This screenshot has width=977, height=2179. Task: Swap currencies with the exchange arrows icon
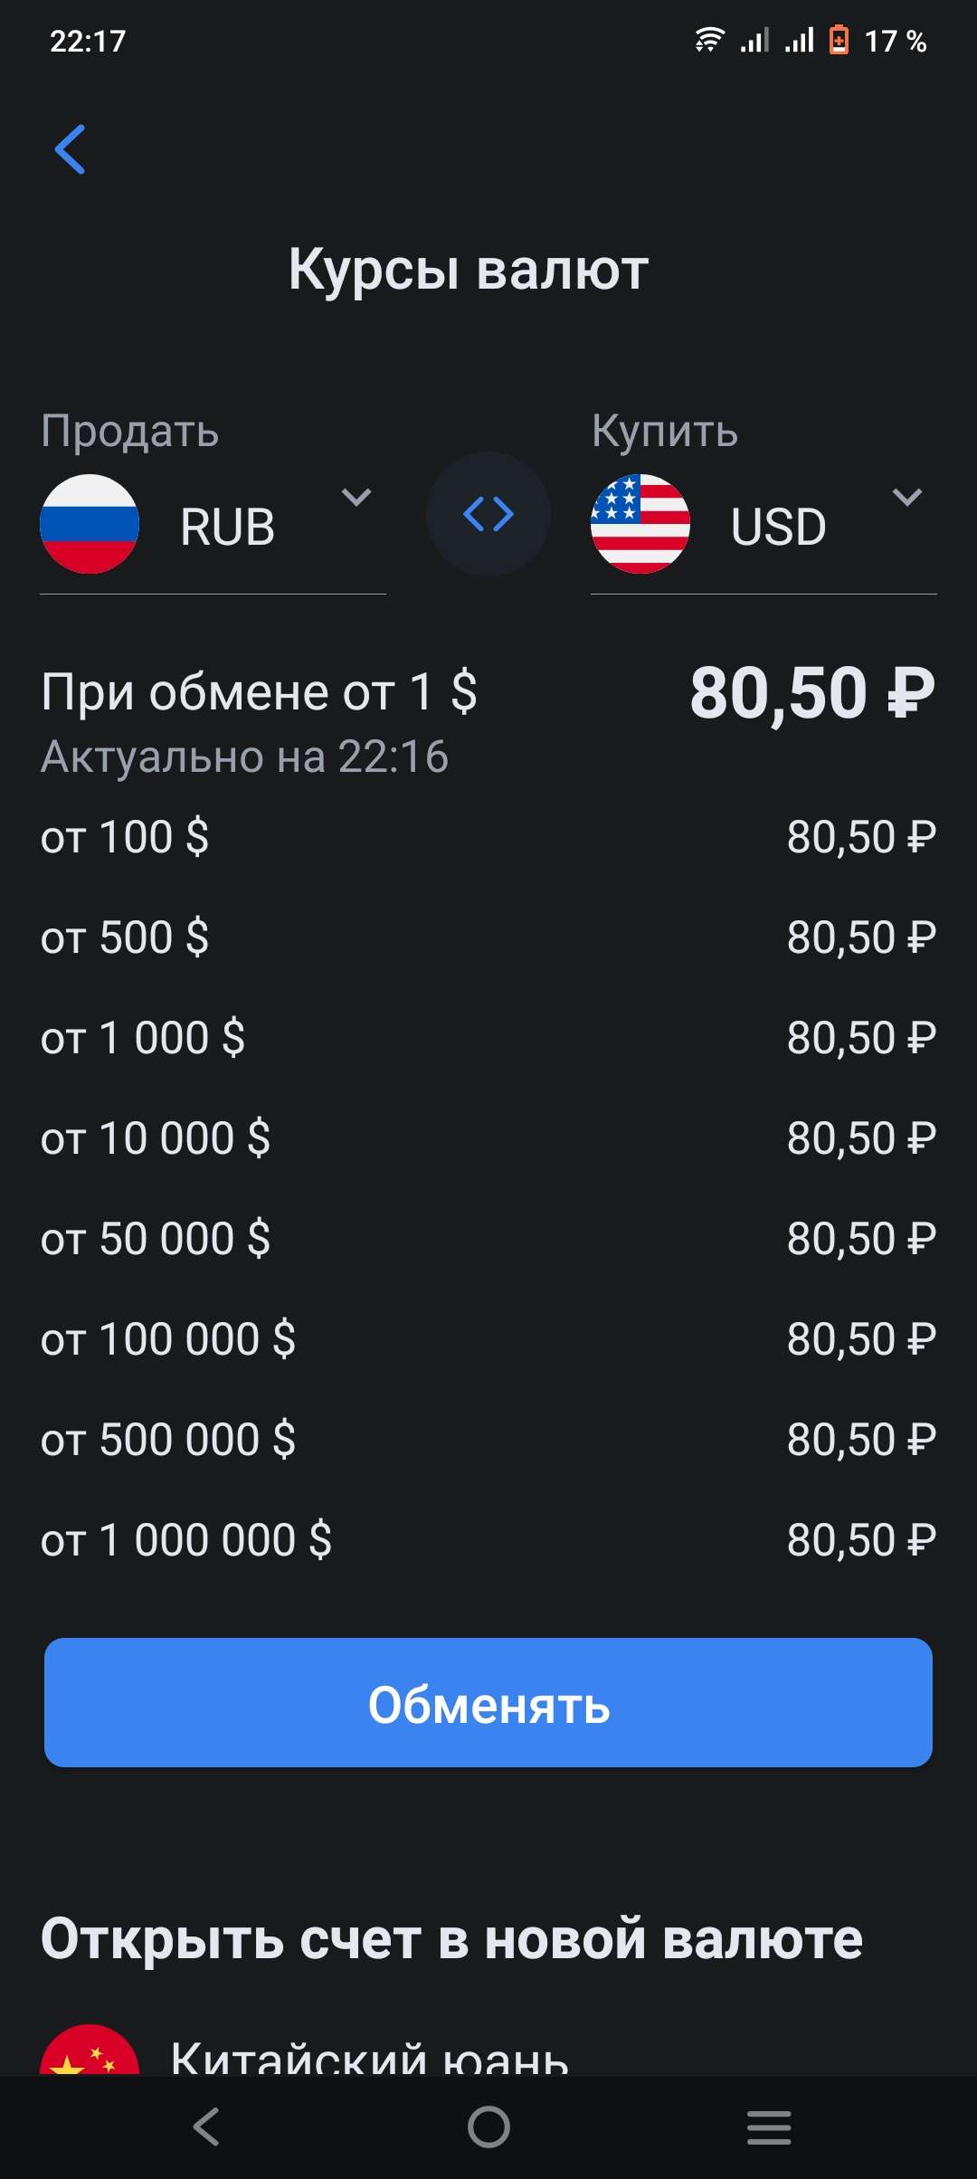(488, 514)
